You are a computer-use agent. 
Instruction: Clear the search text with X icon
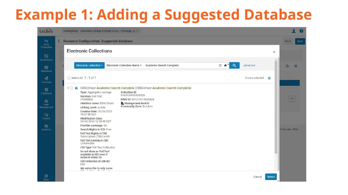[220, 65]
